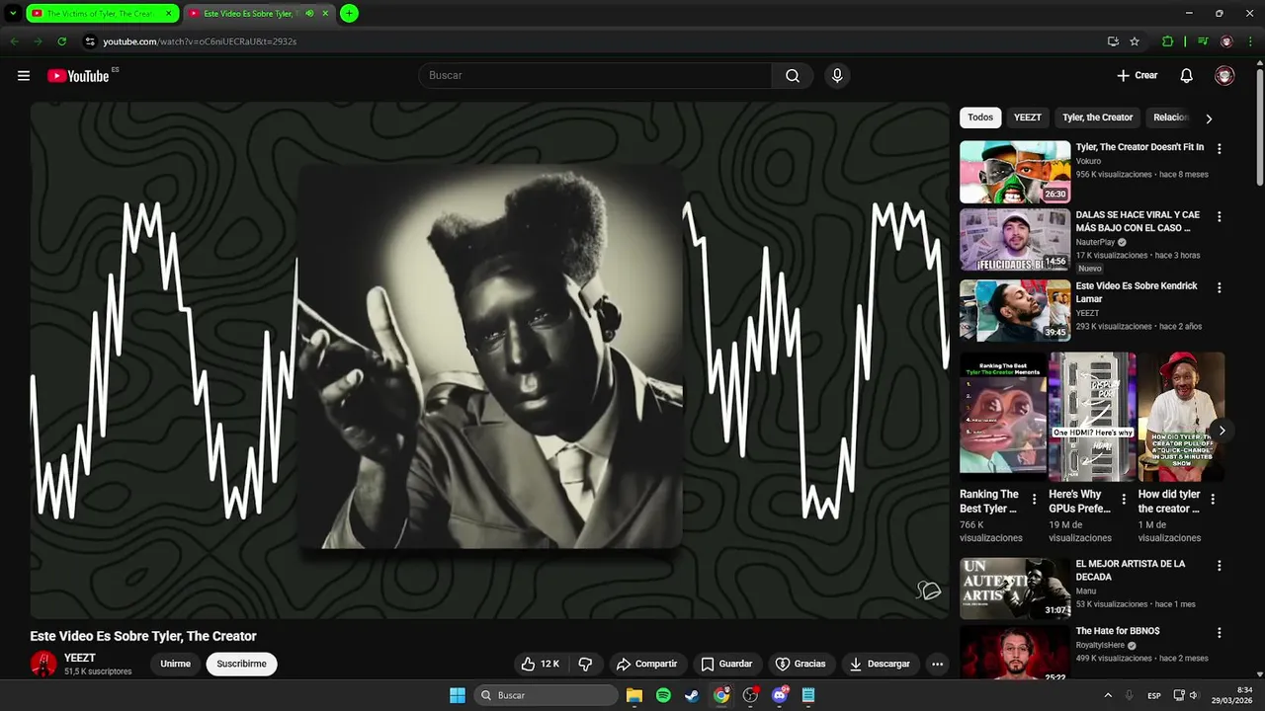Open Discord from the taskbar
The height and width of the screenshot is (711, 1265).
[780, 695]
